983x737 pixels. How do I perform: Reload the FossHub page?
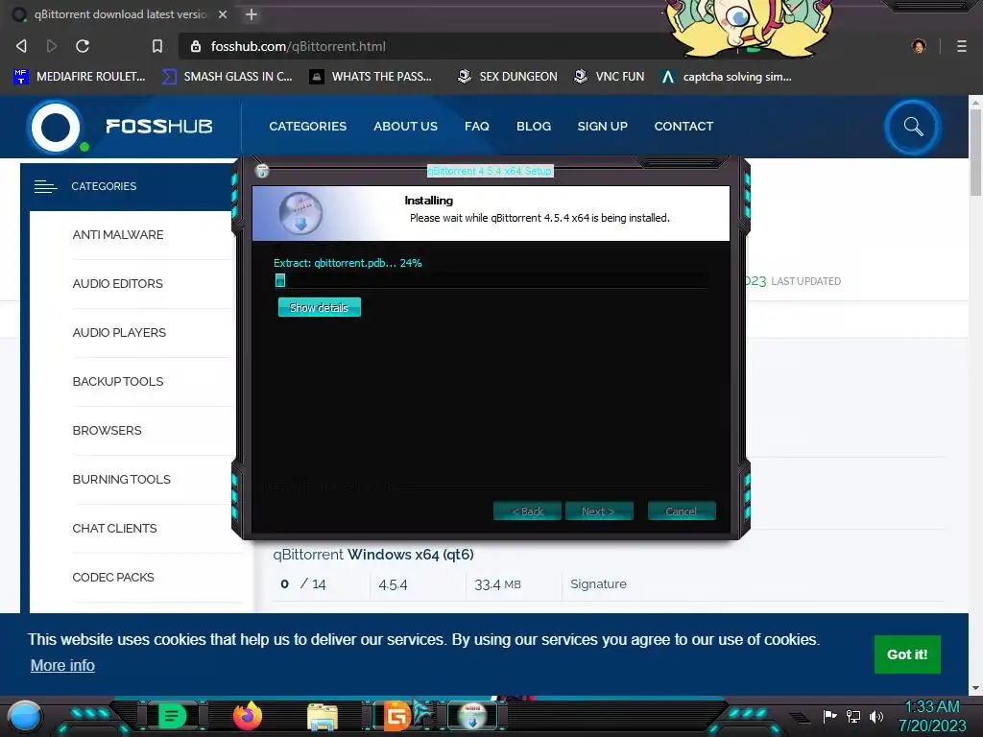(83, 46)
